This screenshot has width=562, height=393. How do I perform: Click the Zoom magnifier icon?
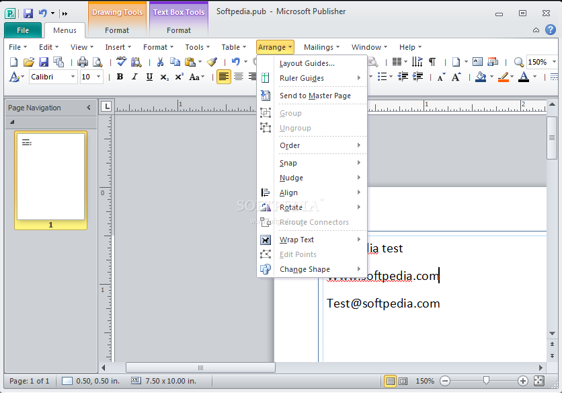click(518, 62)
